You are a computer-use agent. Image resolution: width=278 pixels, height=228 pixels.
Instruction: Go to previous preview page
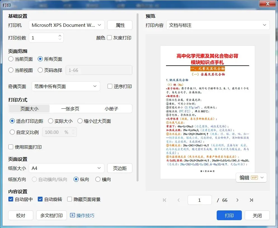(x=179, y=200)
